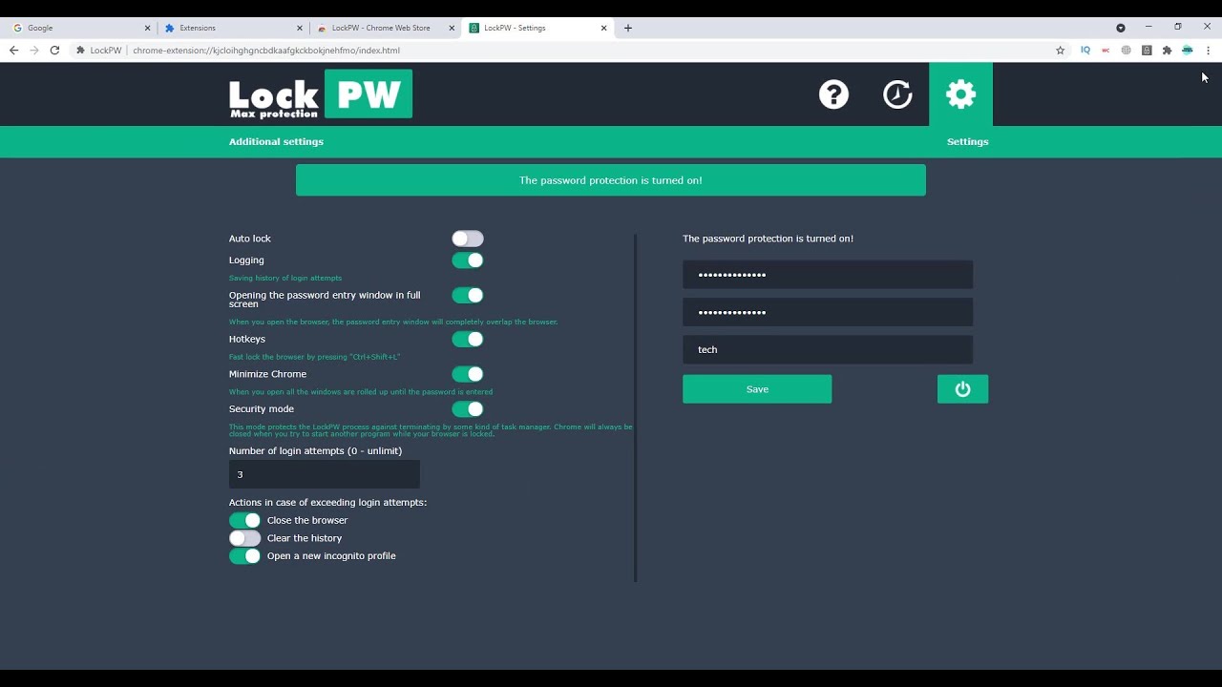Open Additional settings section
The height and width of the screenshot is (687, 1222).
(276, 142)
